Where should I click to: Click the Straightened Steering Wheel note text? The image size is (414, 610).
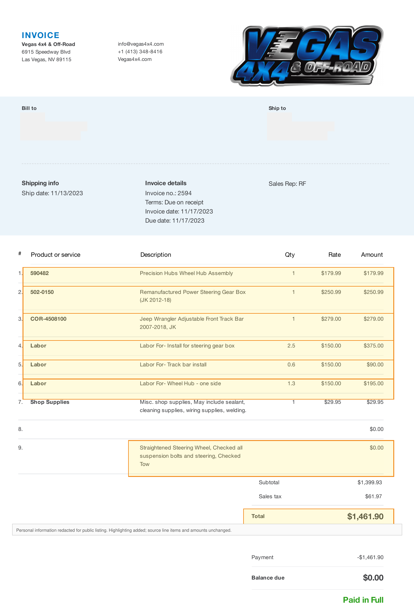tap(191, 456)
